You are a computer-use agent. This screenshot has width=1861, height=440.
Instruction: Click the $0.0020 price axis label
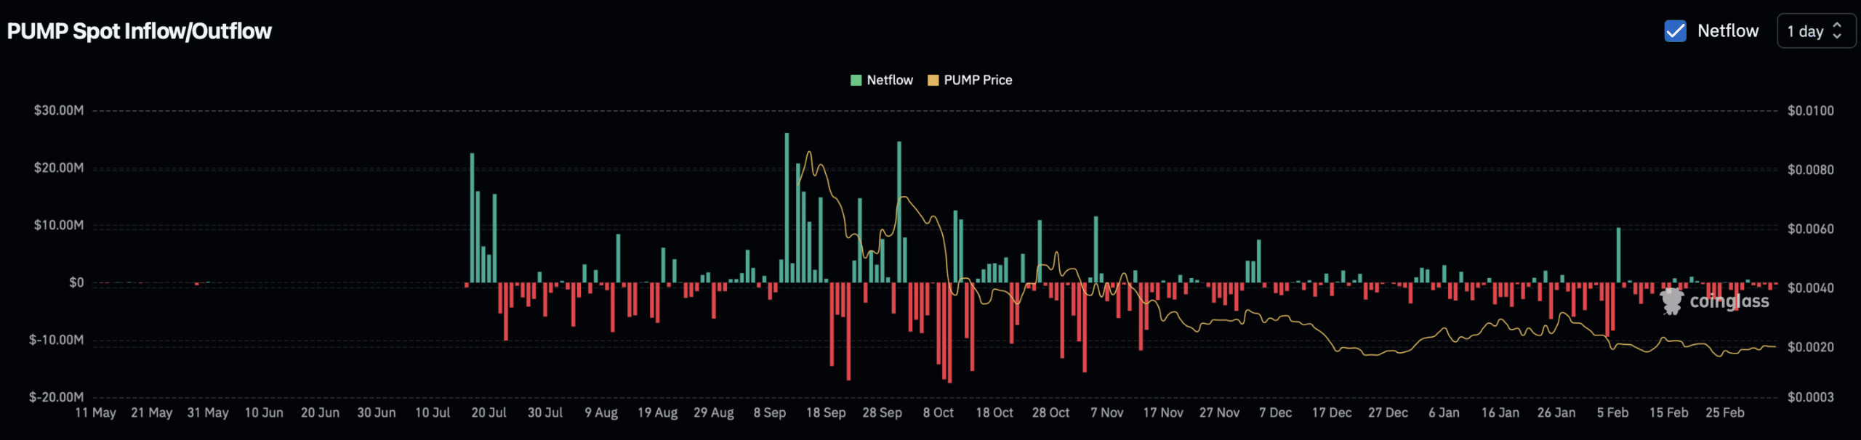[x=1811, y=347]
